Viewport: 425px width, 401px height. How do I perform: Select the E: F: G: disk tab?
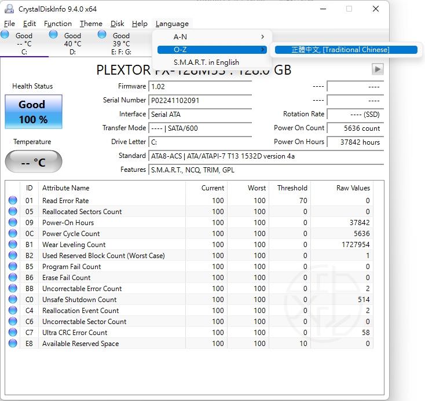pos(121,43)
